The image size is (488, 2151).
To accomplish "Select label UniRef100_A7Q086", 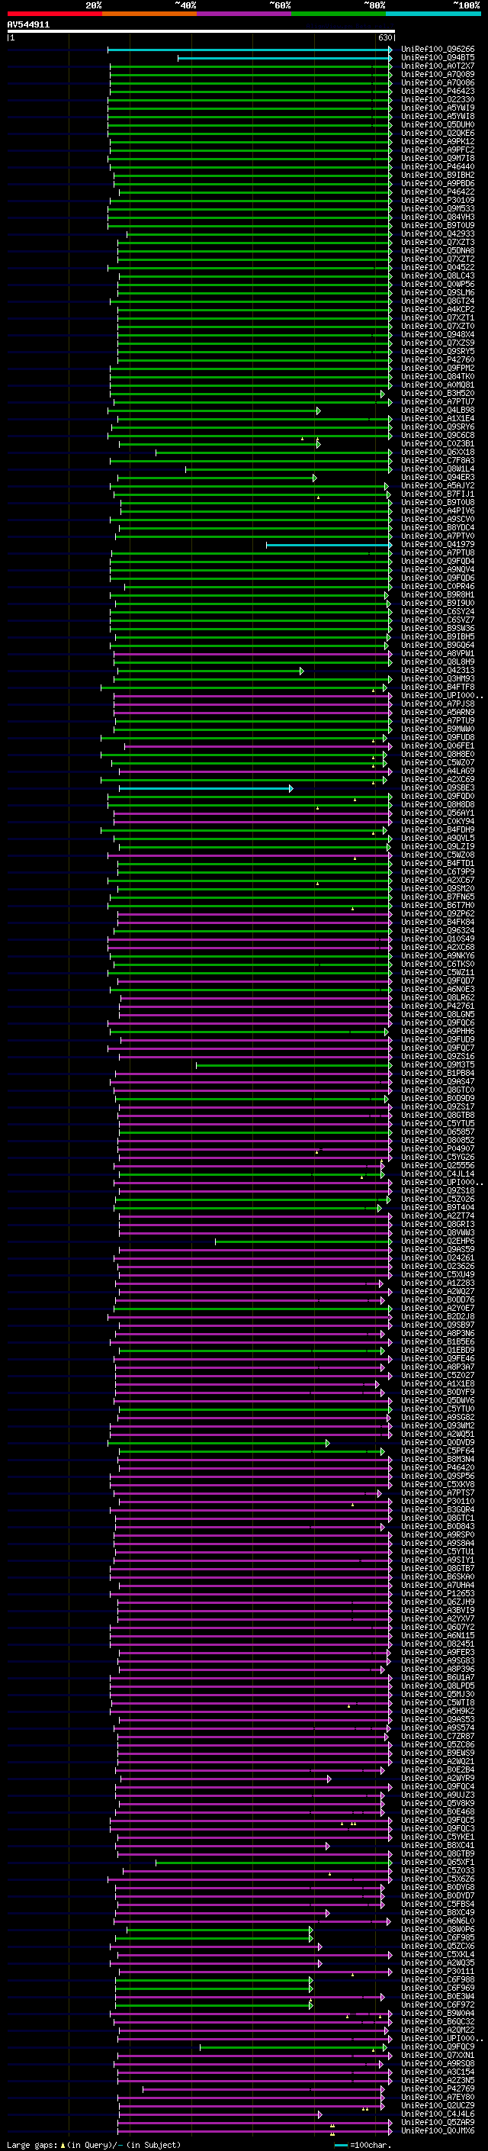I will pyautogui.click(x=437, y=82).
